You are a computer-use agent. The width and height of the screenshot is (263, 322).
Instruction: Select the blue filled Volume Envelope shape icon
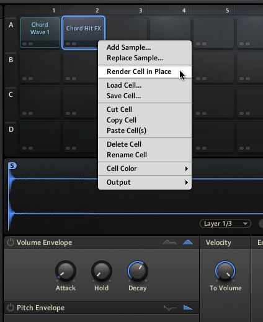coord(188,242)
